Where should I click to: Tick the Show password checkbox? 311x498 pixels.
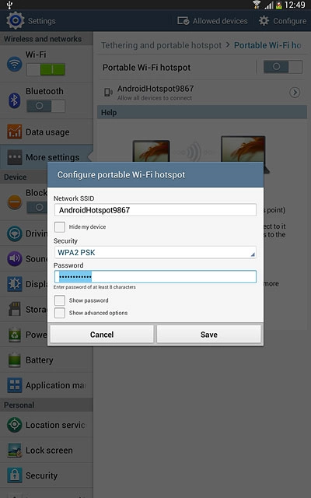pos(60,300)
